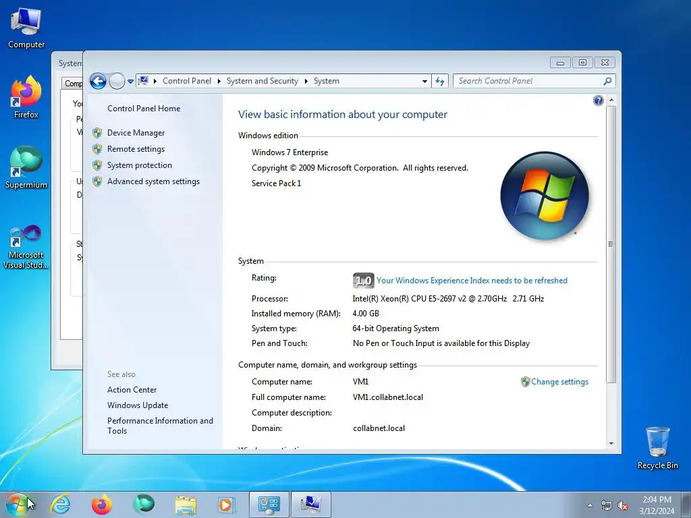Screen dimensions: 691x518
Task: Open Supermium from the taskbar
Action: pos(144,505)
